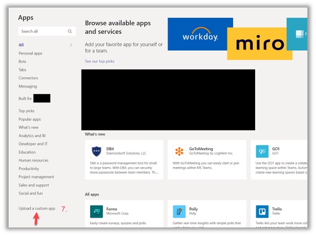The height and width of the screenshot is (235, 316).
Task: Select the Connectors category
Action: (28, 78)
